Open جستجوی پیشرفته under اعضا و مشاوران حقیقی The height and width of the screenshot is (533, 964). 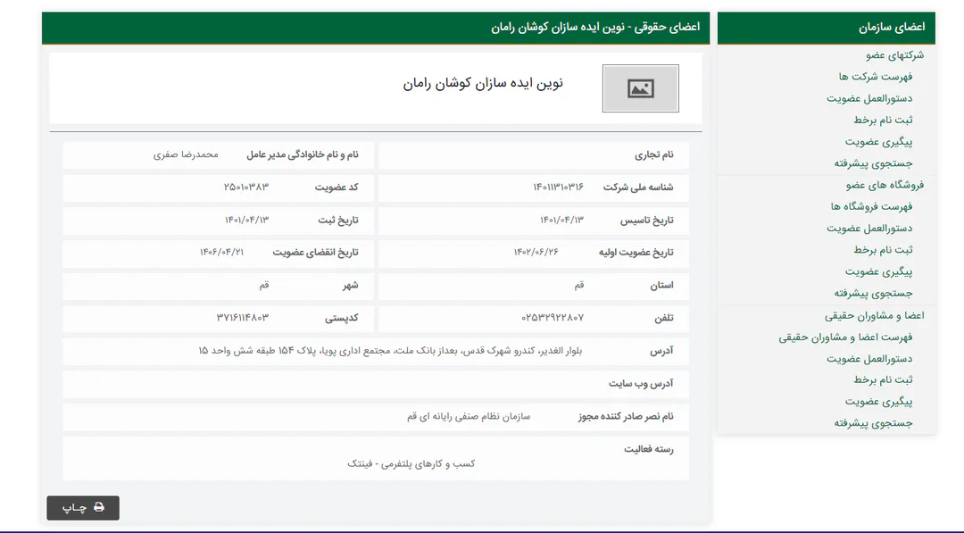(x=874, y=423)
